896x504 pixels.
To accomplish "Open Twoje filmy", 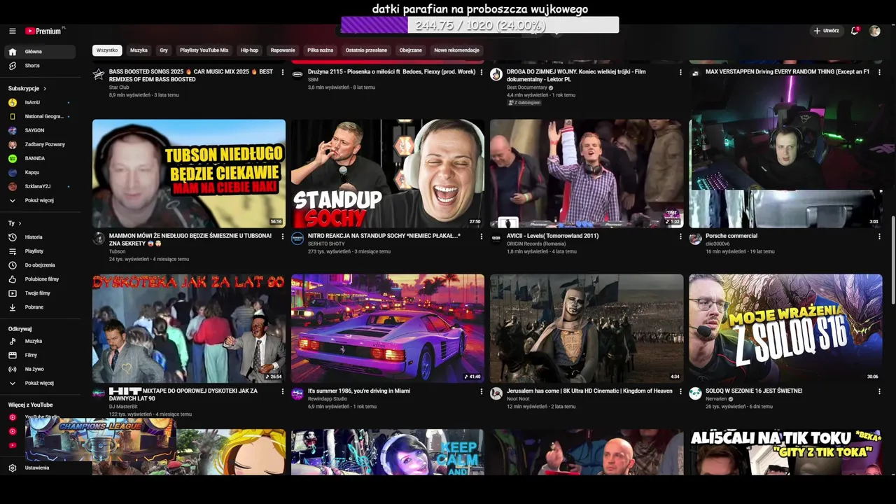I will [39, 293].
